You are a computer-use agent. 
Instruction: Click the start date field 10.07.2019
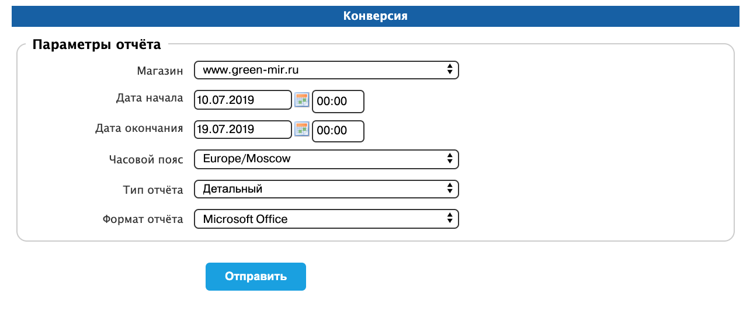tap(242, 100)
